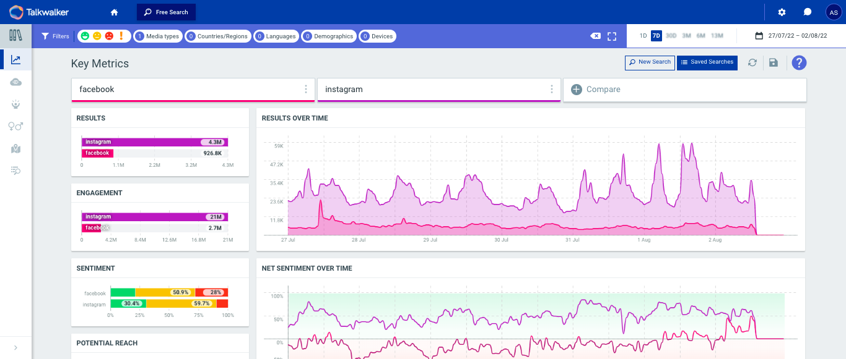Open the Languages filter dropdown
Viewport: 846px width, 359px height.
point(276,36)
